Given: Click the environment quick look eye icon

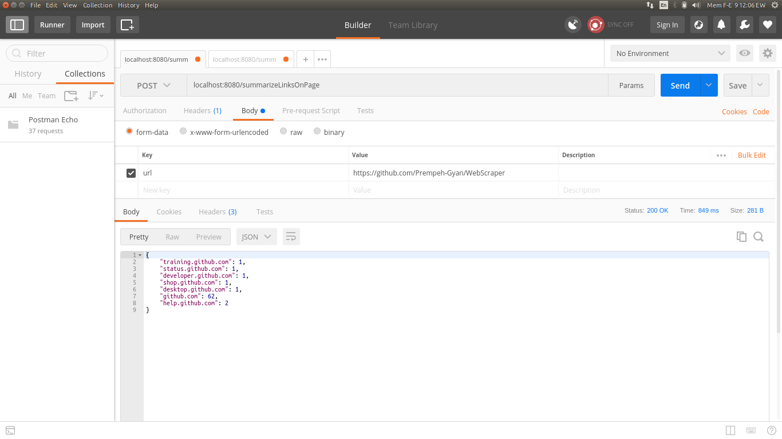Looking at the screenshot, I should point(744,53).
